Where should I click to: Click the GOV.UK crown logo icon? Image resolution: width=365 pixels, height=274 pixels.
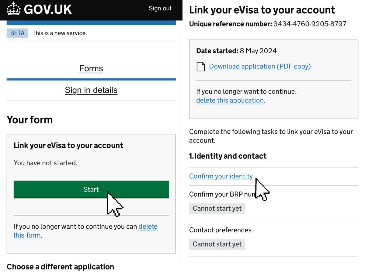tap(13, 9)
